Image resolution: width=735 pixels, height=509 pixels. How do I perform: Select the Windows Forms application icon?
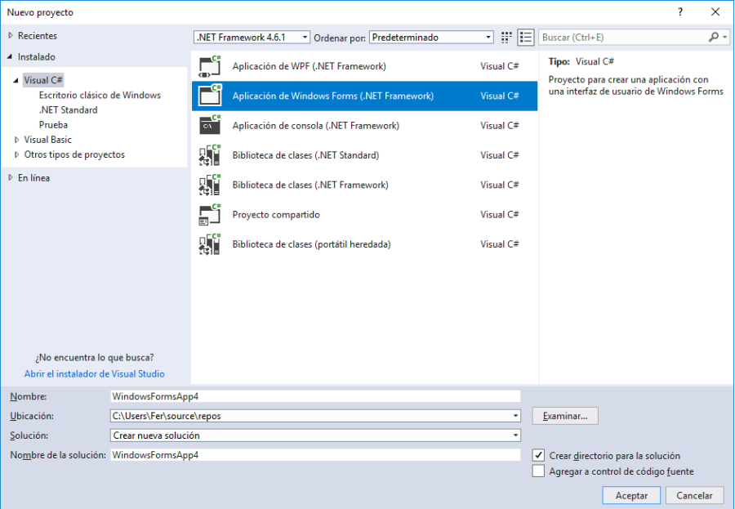tap(210, 96)
